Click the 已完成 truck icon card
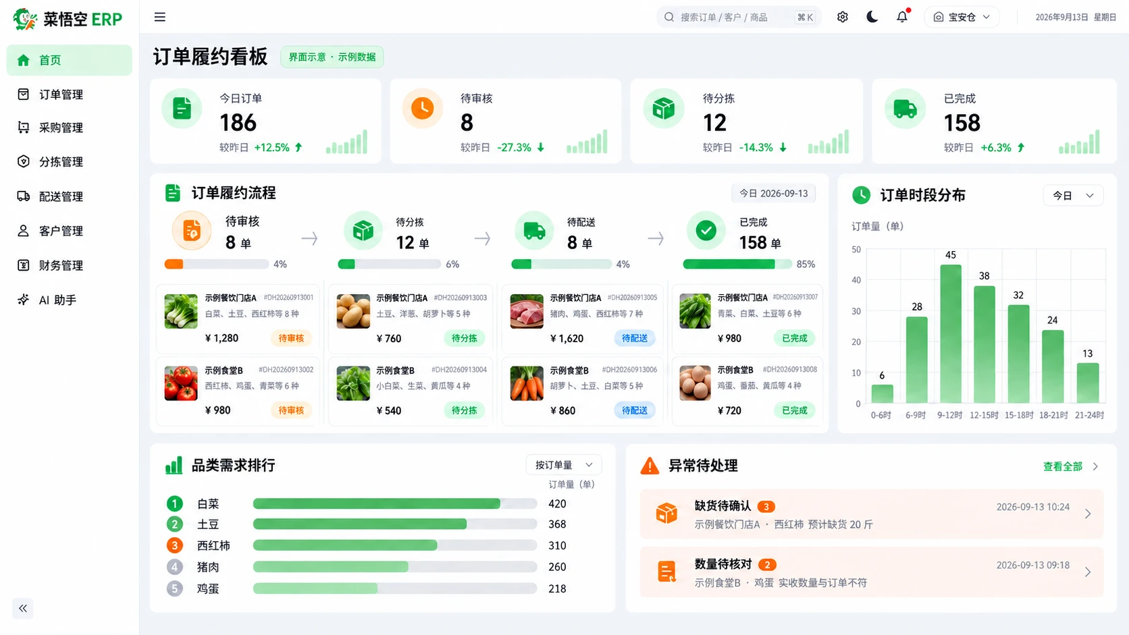Viewport: 1129px width, 635px height. pos(905,108)
